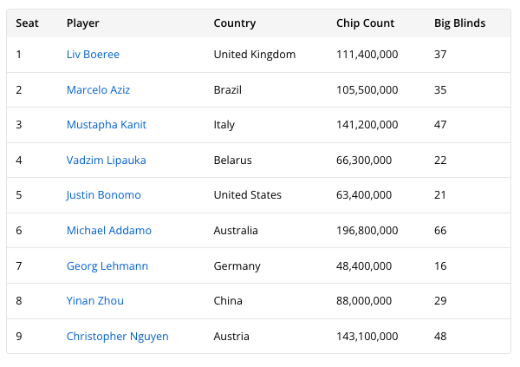Visit Justin Bonomo's player page

point(103,195)
